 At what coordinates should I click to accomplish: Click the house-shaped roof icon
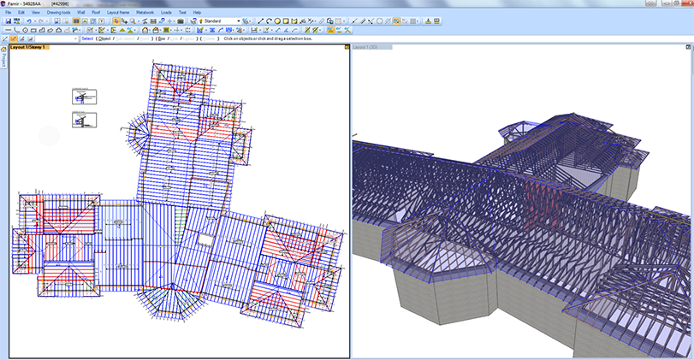[145, 30]
